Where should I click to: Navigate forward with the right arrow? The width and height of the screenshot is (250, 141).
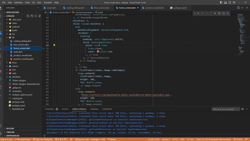coord(246,8)
